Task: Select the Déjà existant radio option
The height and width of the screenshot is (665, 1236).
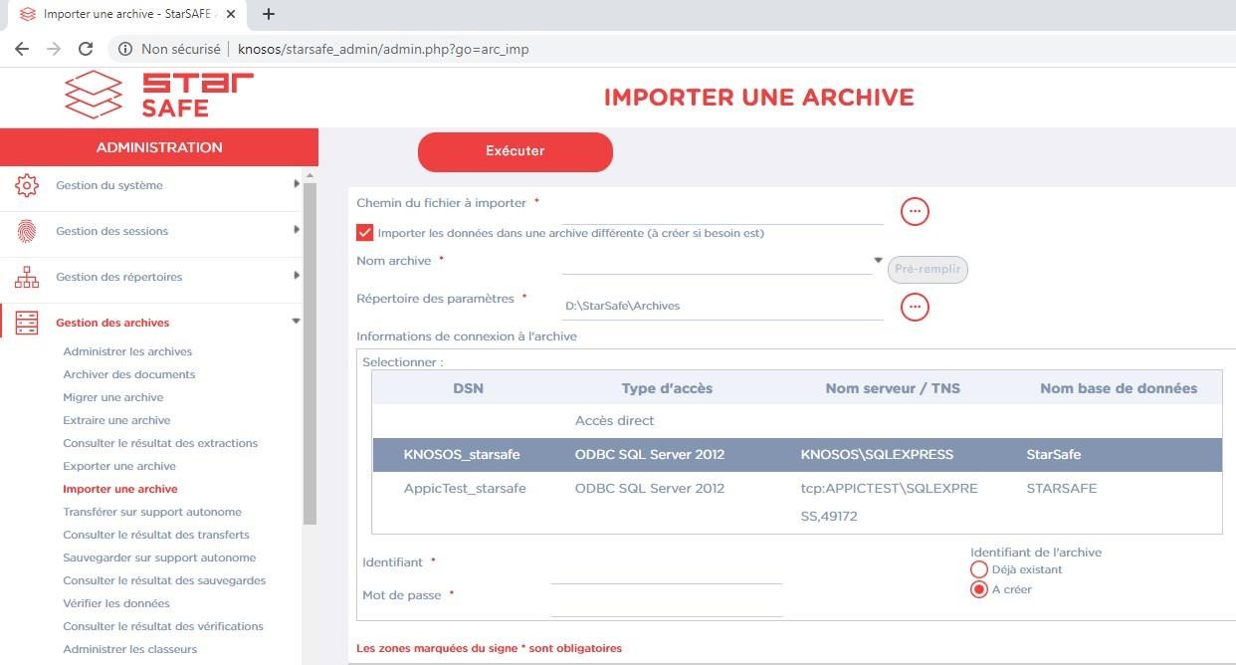Action: point(978,569)
